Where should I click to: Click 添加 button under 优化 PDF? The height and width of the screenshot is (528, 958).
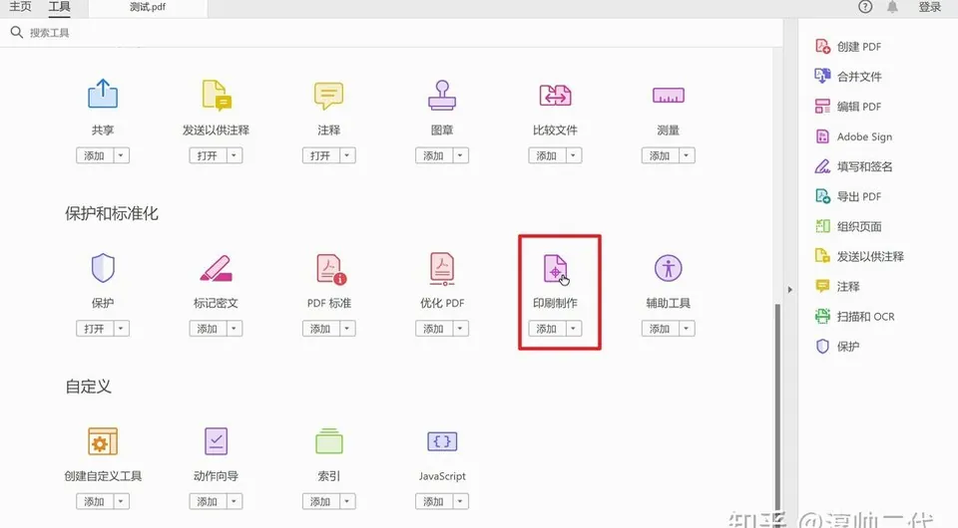tap(434, 329)
